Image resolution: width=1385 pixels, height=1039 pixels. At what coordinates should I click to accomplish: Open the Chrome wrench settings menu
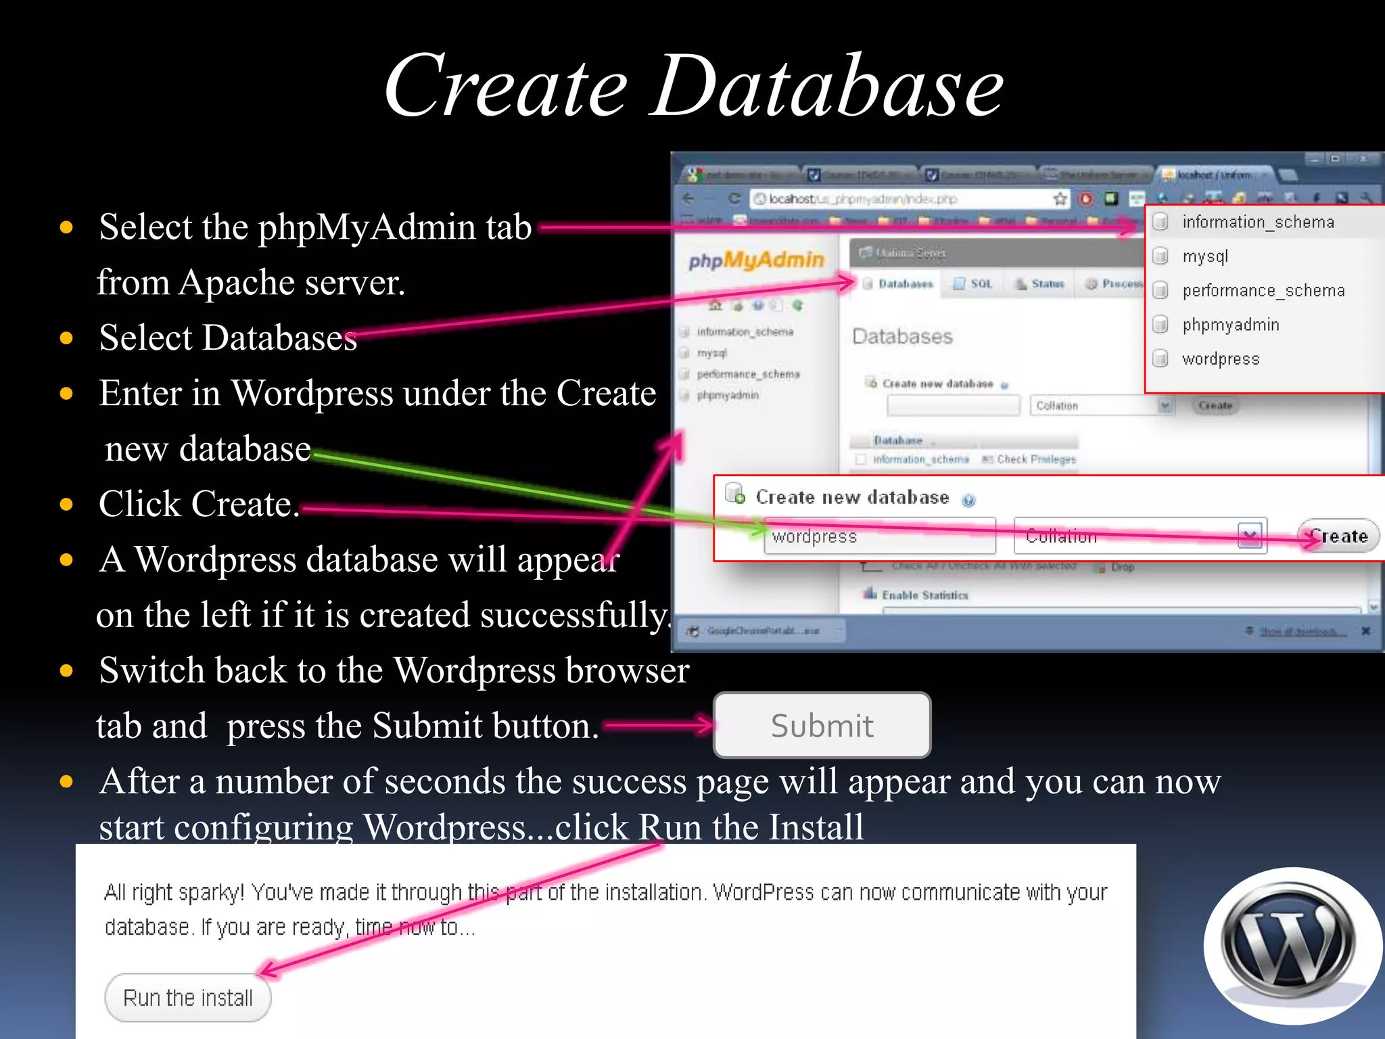point(1366,198)
